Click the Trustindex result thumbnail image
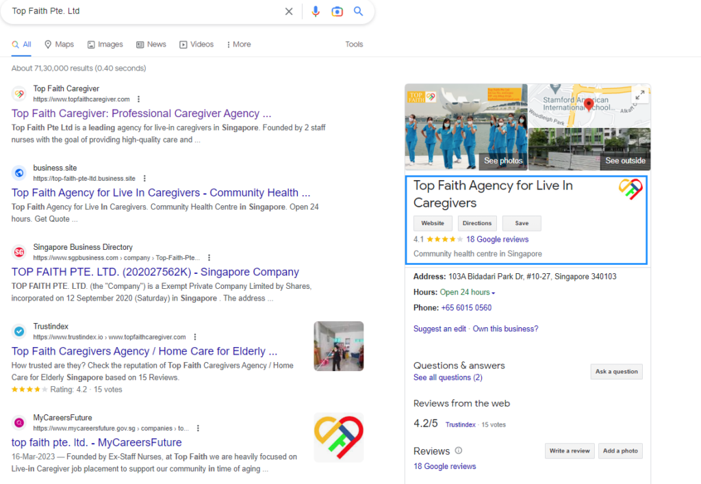The image size is (701, 484). [x=338, y=346]
